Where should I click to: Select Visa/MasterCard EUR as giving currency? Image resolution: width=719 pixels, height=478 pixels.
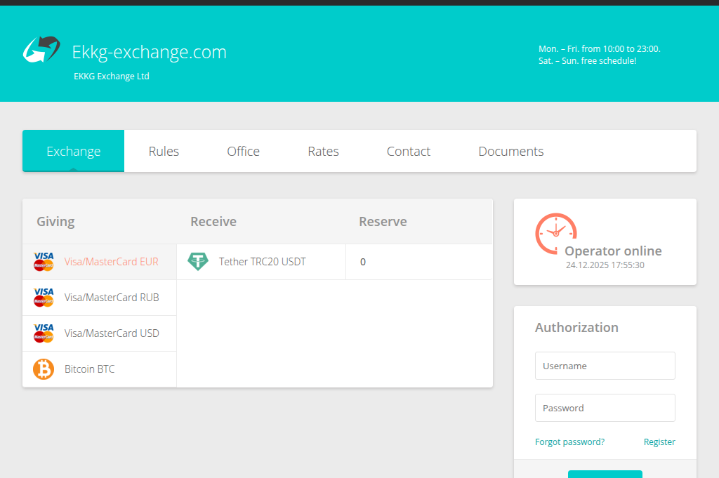(111, 261)
